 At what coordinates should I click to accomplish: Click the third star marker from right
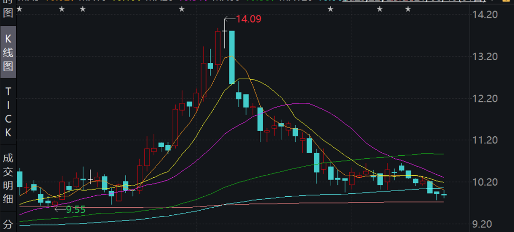pos(331,10)
